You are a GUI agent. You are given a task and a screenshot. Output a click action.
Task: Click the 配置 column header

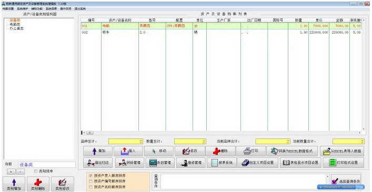179,20
